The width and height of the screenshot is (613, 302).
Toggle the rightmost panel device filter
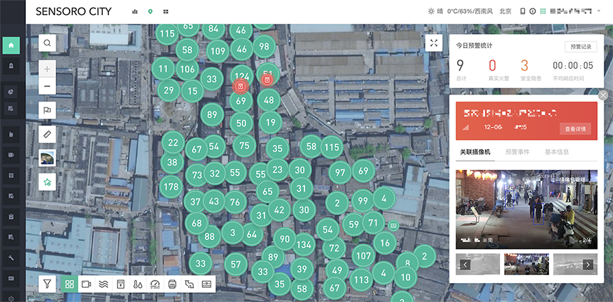pos(207,284)
